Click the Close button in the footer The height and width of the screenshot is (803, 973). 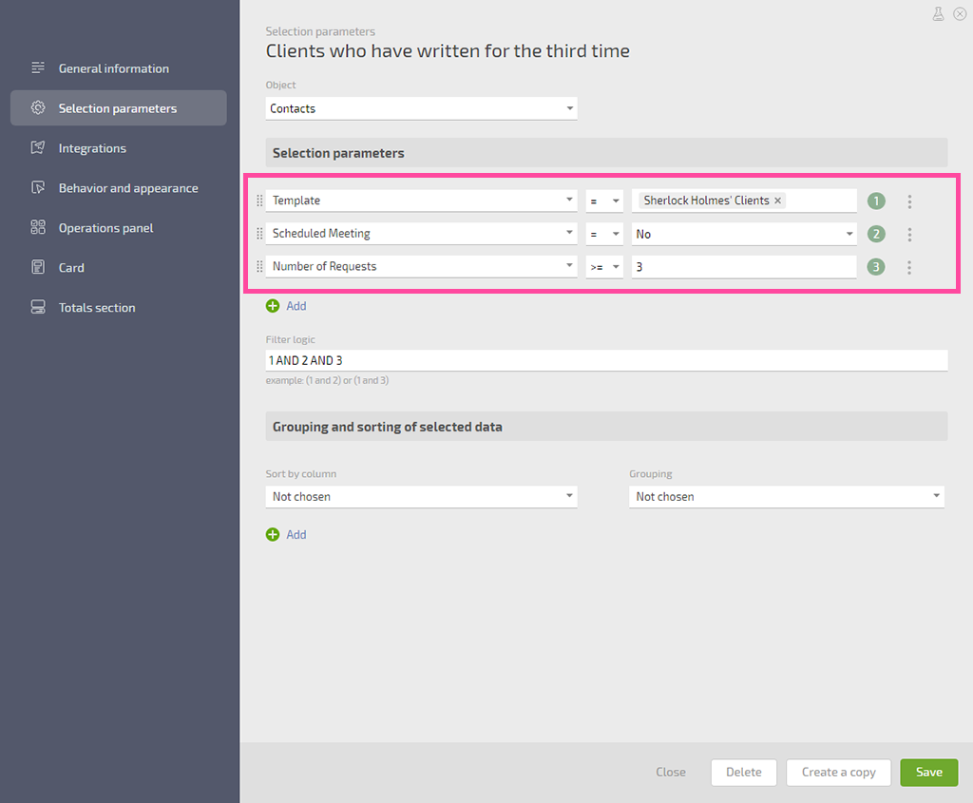[x=671, y=772]
